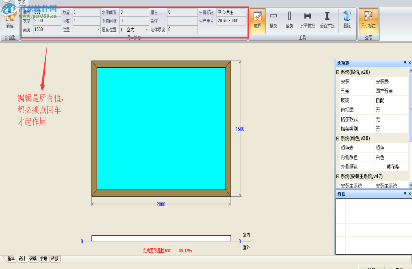Choose the 垂直拼接 vertical splice tool

(x=327, y=21)
